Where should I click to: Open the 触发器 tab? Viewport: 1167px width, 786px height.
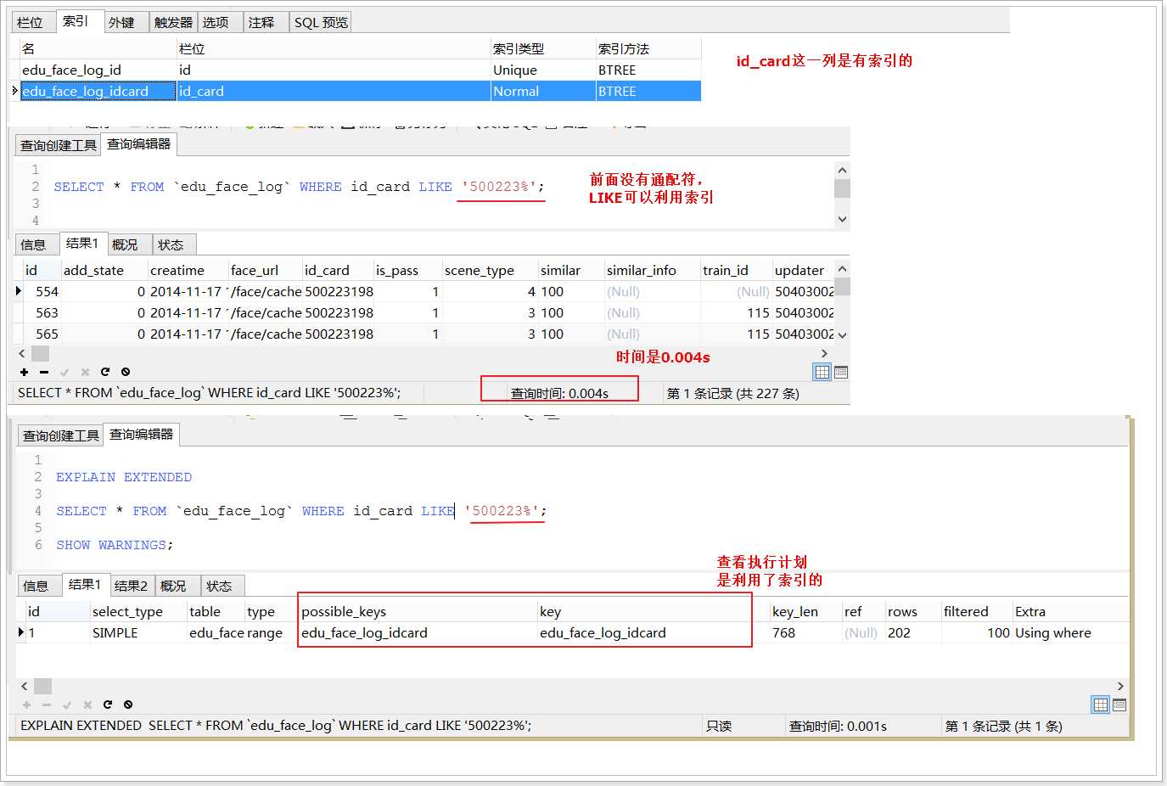point(174,22)
